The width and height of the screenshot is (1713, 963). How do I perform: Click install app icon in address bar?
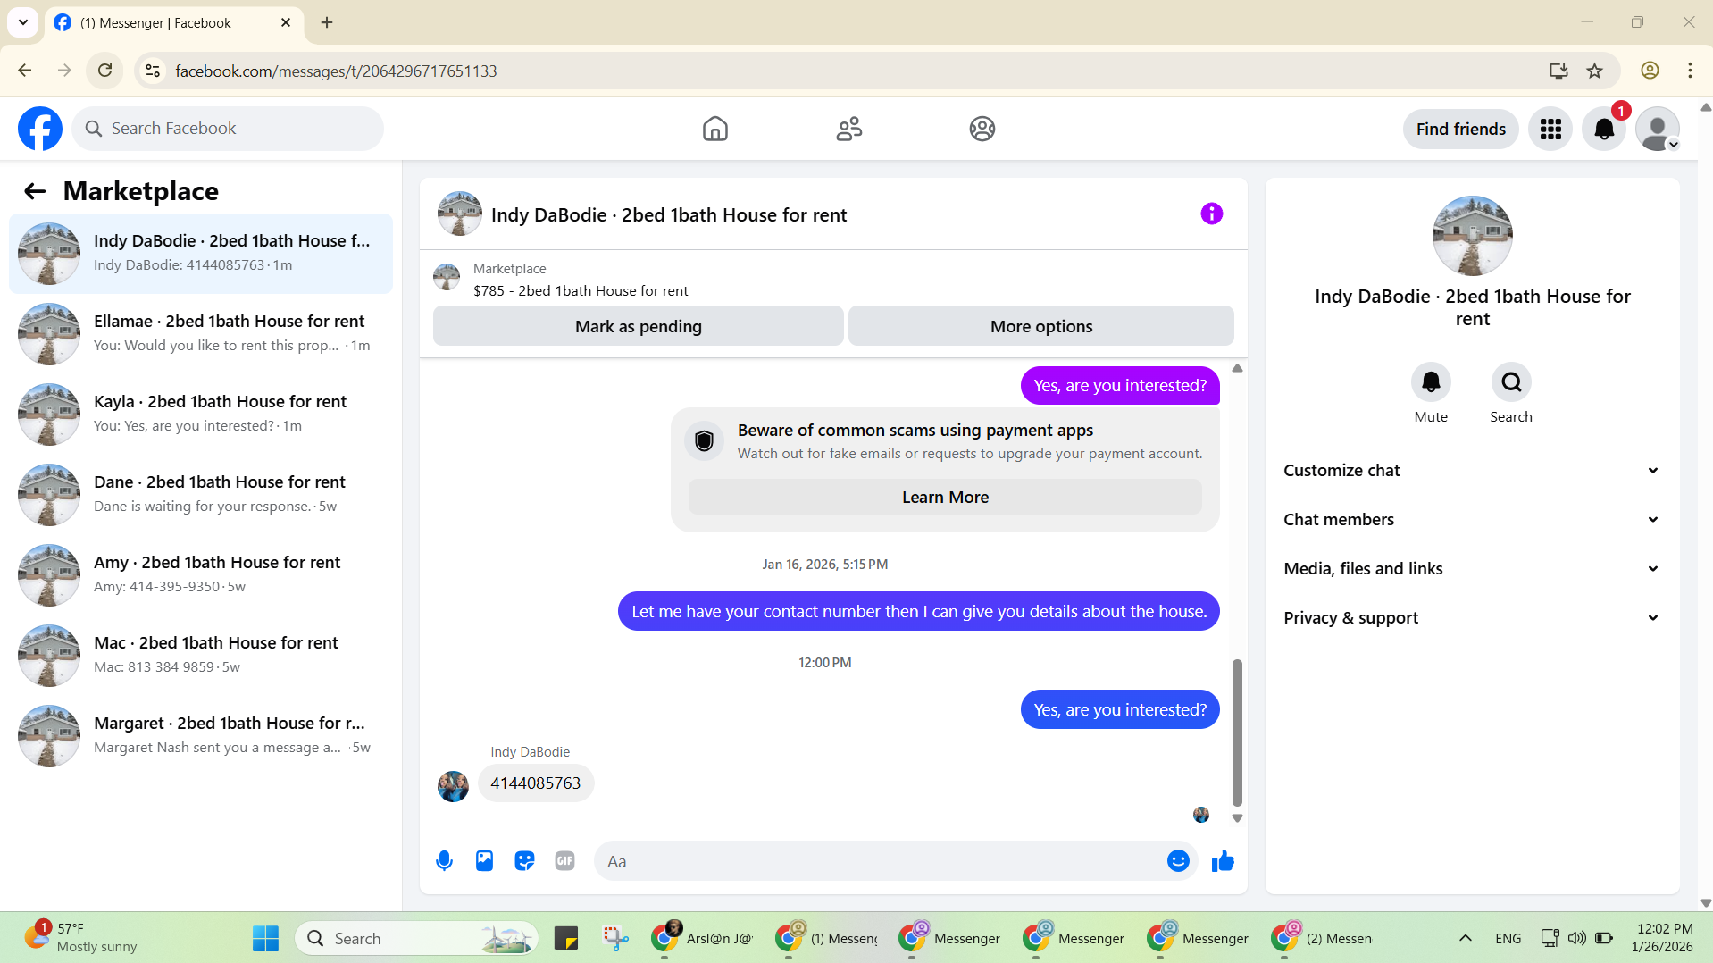[1558, 71]
